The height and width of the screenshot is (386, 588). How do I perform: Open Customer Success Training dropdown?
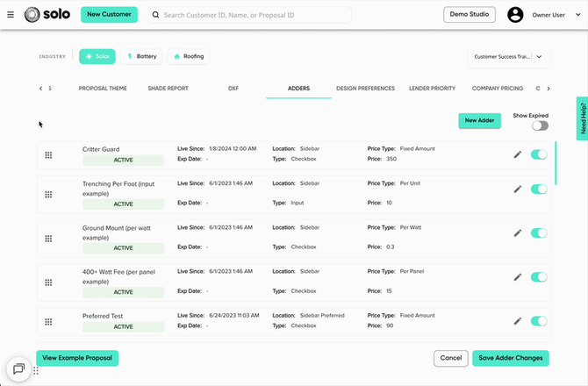click(509, 57)
